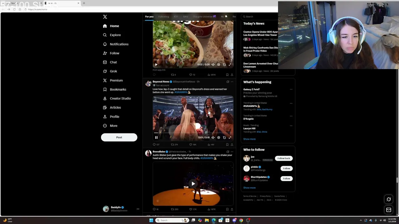The height and width of the screenshot is (224, 399).
Task: Follow BlurriUpdates
Action: [286, 179]
